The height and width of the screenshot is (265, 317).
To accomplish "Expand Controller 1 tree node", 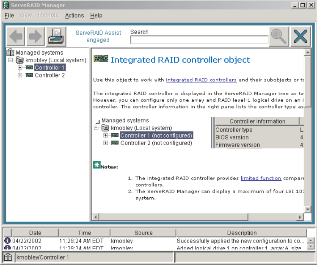I will [x=19, y=68].
